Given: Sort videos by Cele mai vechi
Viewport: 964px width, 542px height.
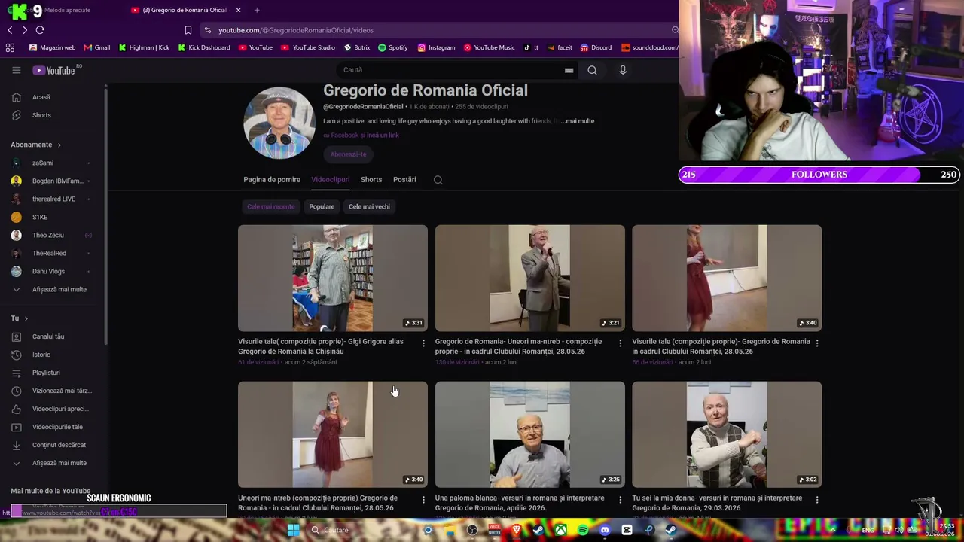Looking at the screenshot, I should (369, 207).
